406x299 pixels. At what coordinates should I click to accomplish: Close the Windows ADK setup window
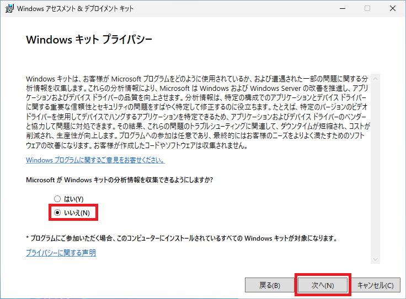(393, 8)
